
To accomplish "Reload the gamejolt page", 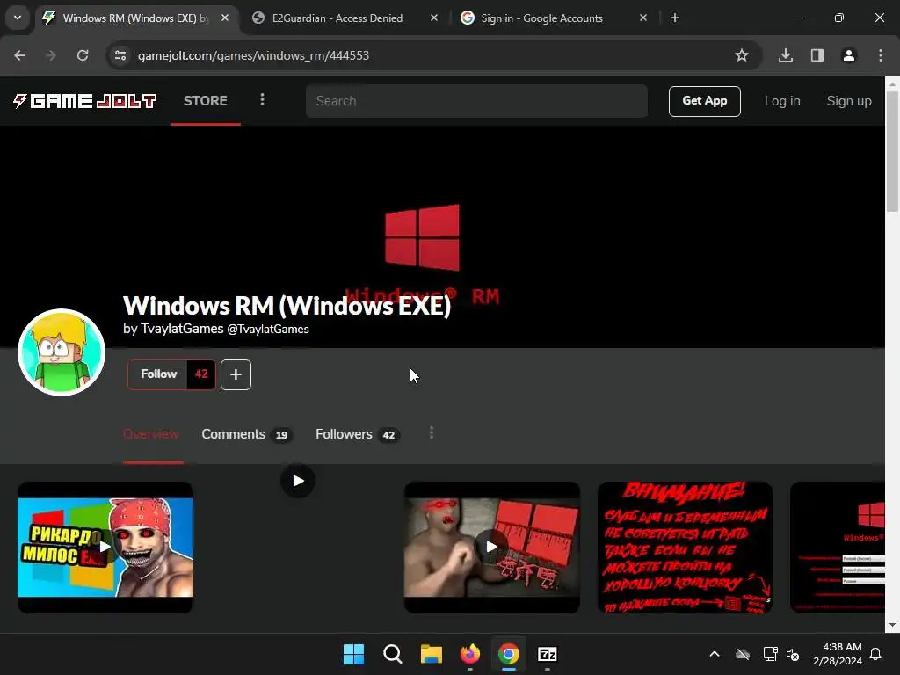I will pyautogui.click(x=83, y=55).
